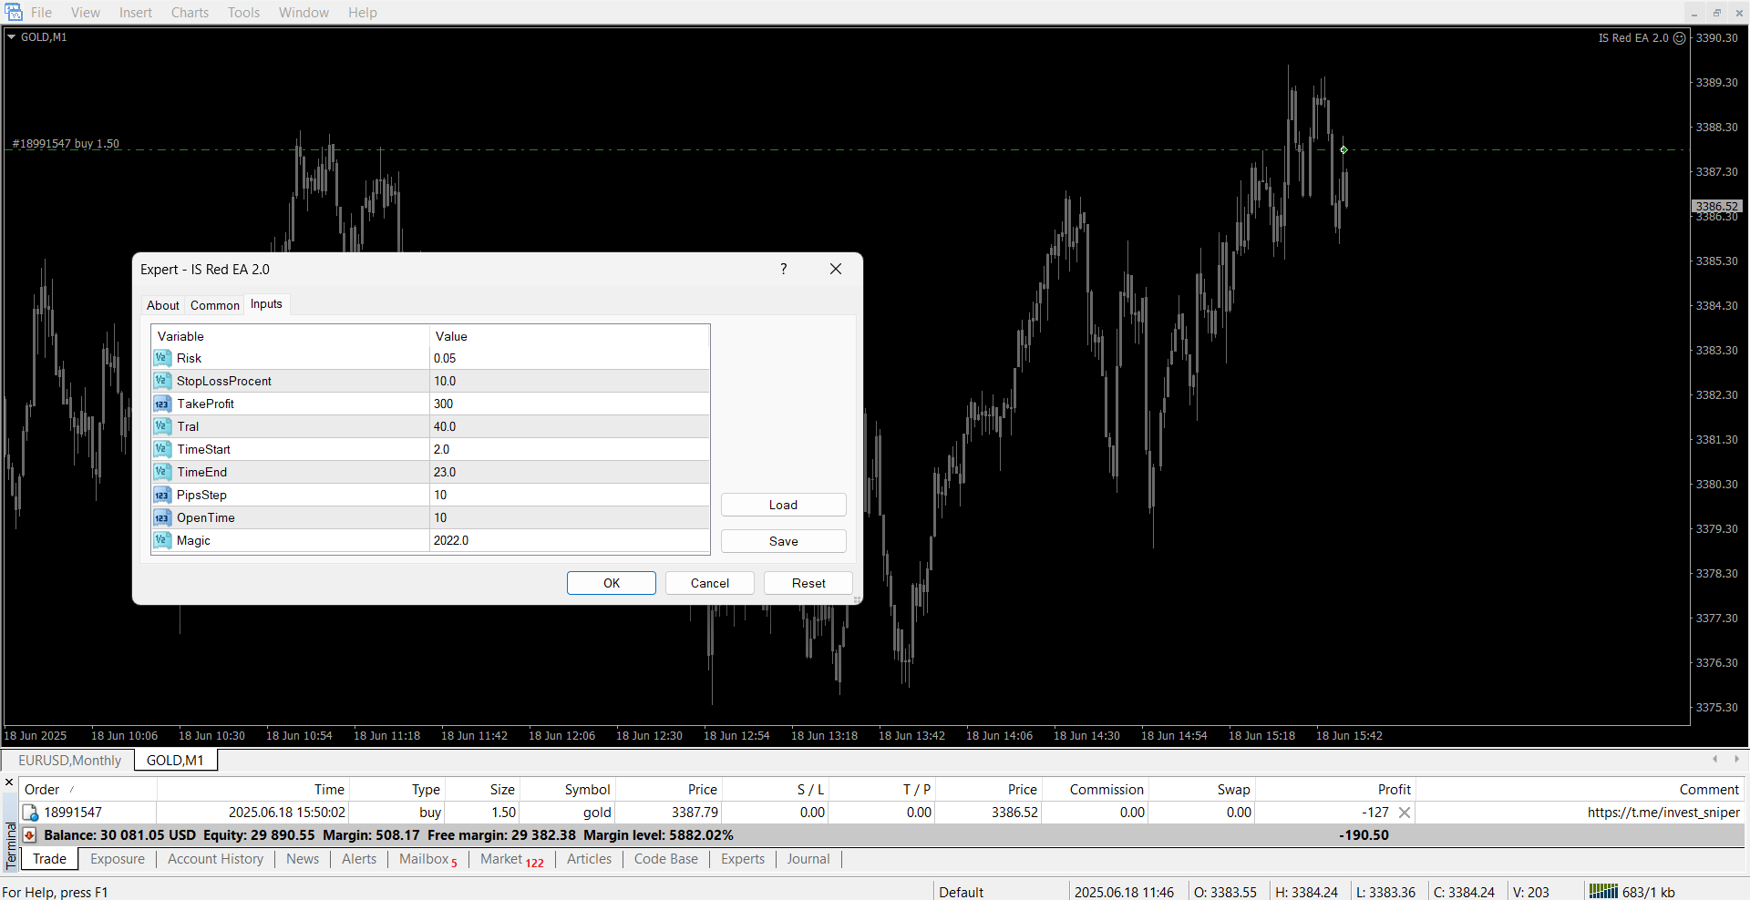Open the Account History tab in Terminal
This screenshot has height=900, width=1750.
tap(215, 859)
